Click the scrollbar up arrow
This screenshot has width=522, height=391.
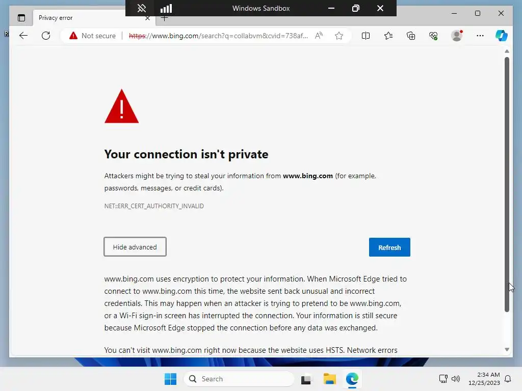507,51
